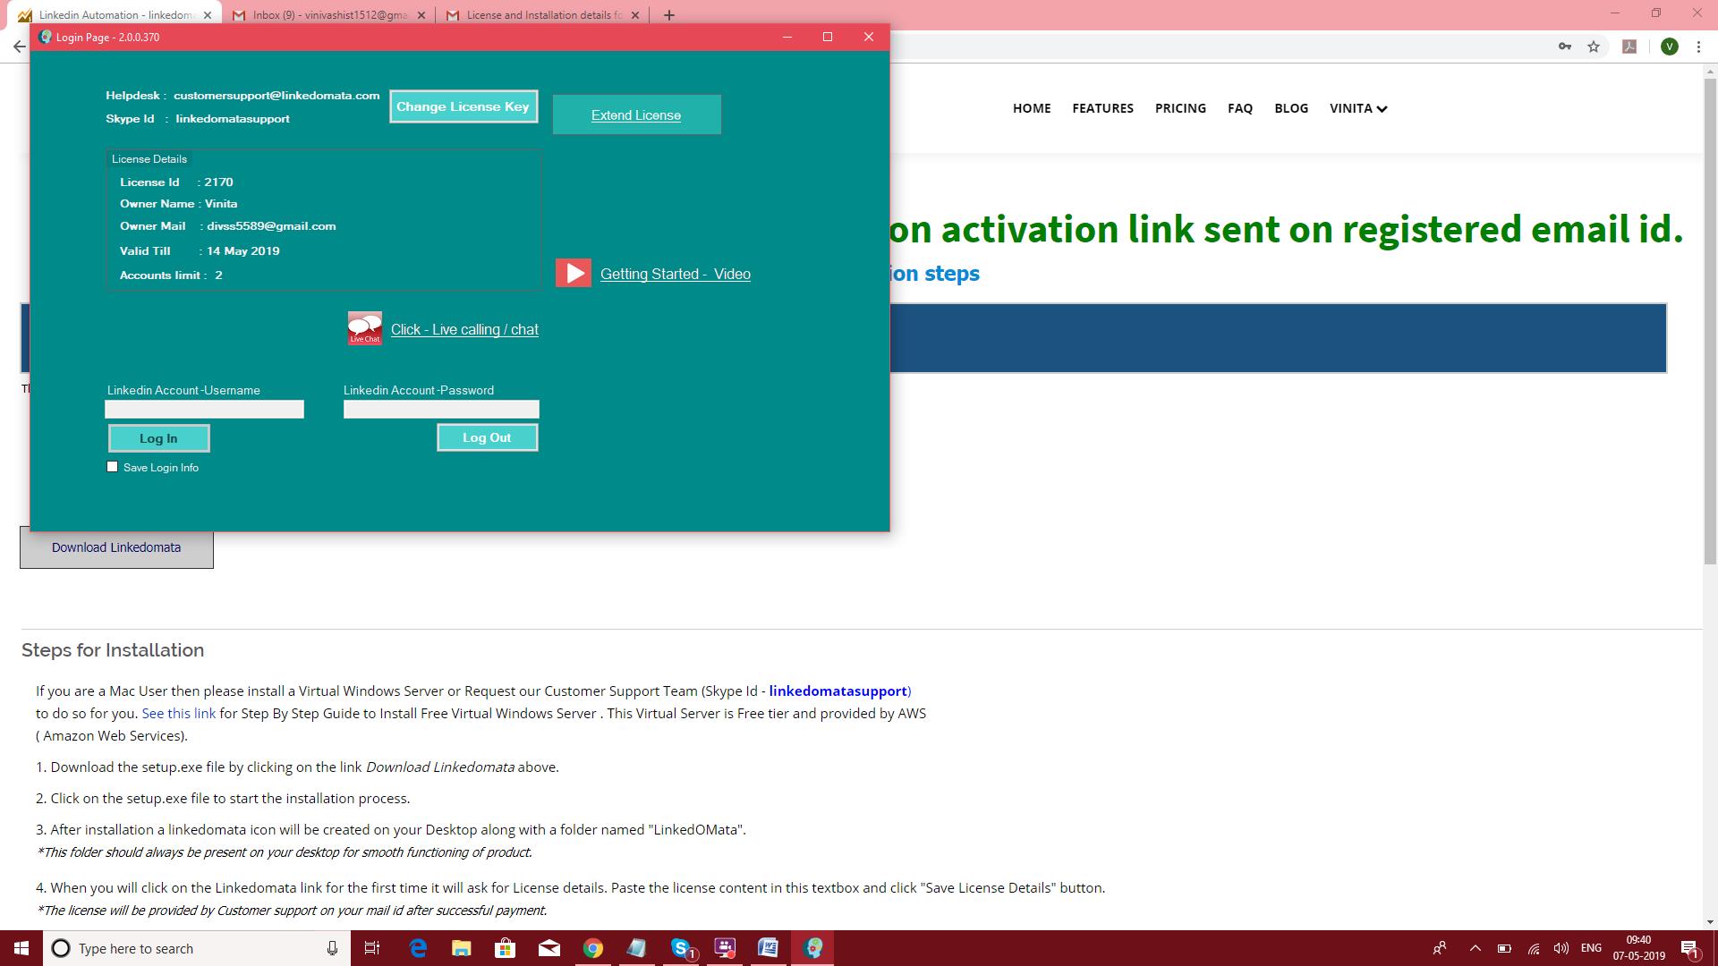This screenshot has width=1718, height=966.
Task: Click the Change License Key button
Action: click(464, 106)
